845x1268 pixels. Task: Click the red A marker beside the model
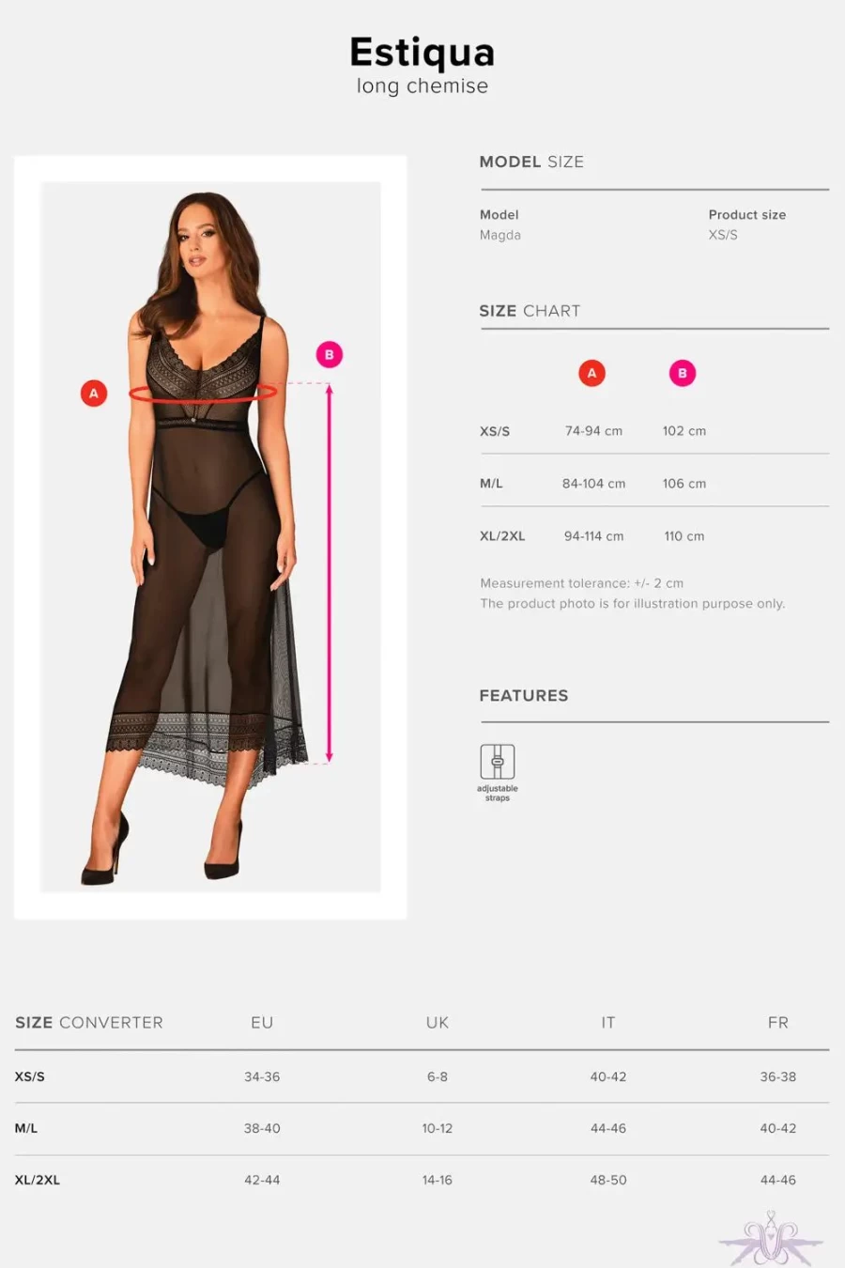94,394
